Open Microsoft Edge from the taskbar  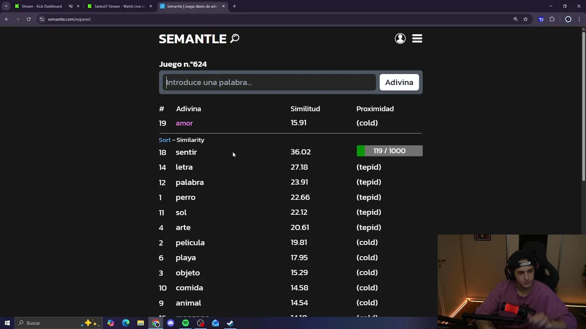(x=126, y=323)
